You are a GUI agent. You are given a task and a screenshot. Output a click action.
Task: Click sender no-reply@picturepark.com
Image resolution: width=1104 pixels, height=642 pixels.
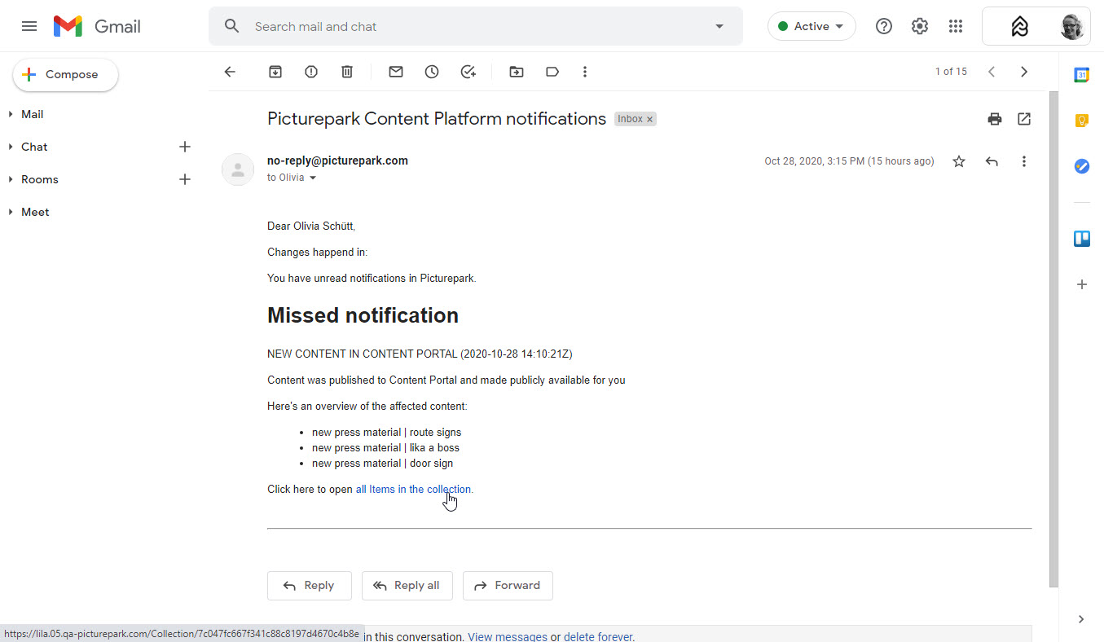click(337, 160)
